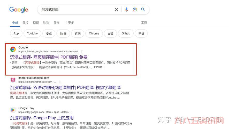Click the Google Play favicon
This screenshot has height=129, width=229.
pos(13,110)
